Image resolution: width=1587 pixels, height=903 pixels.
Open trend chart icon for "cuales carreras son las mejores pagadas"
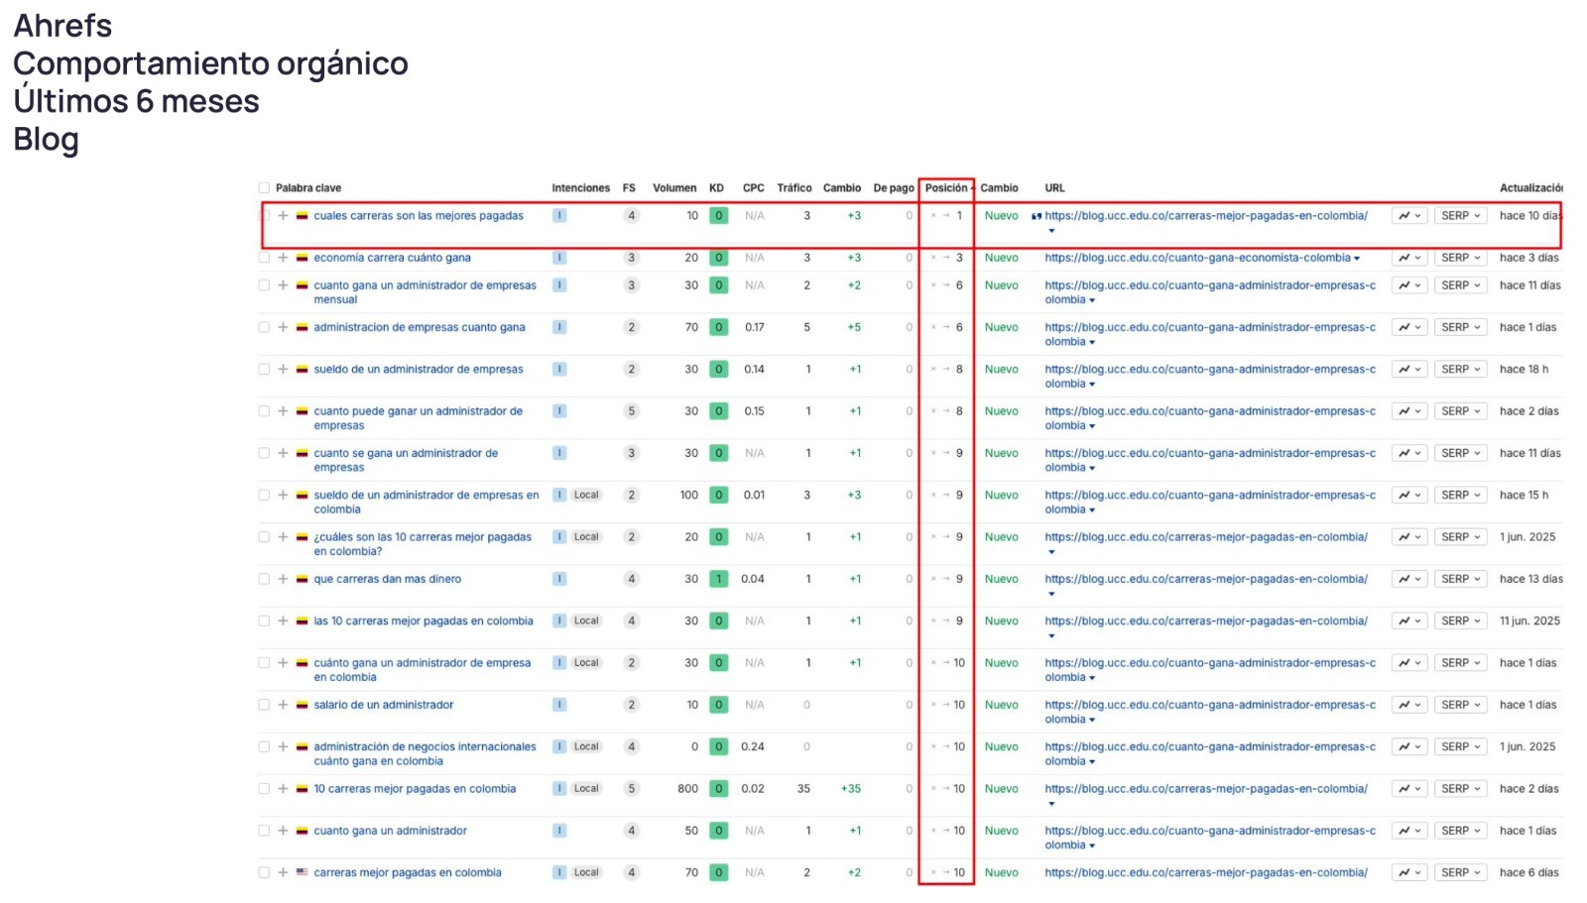(1408, 216)
